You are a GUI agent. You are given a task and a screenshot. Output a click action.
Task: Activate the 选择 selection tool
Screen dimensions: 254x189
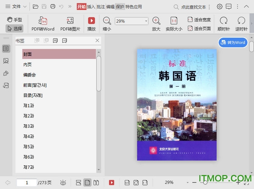click(x=15, y=28)
